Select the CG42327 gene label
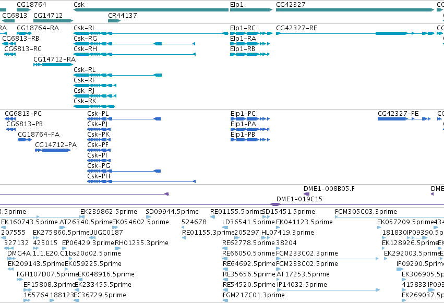 coord(291,5)
